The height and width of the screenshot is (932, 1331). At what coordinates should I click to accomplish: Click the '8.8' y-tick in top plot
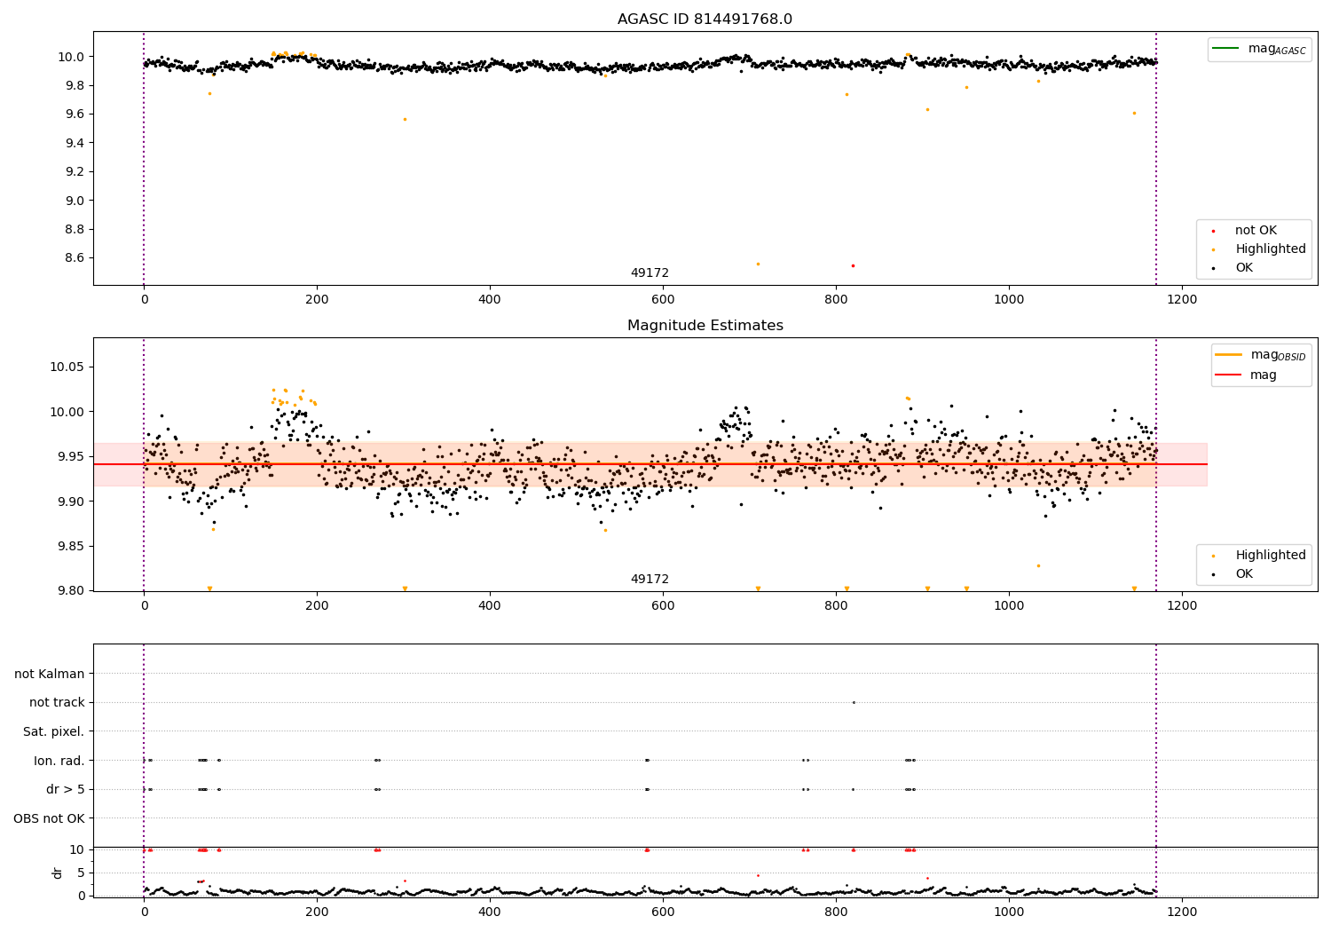tap(75, 229)
